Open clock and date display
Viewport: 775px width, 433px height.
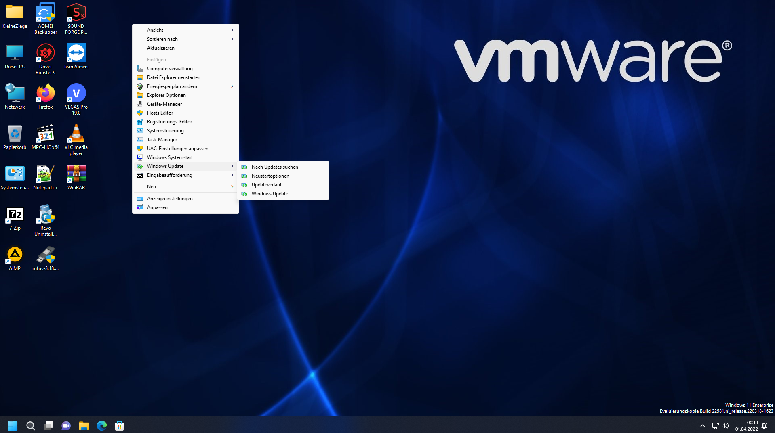(747, 426)
